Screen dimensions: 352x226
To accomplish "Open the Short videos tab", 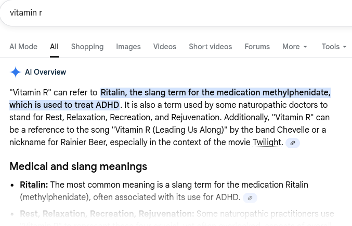I will (211, 47).
